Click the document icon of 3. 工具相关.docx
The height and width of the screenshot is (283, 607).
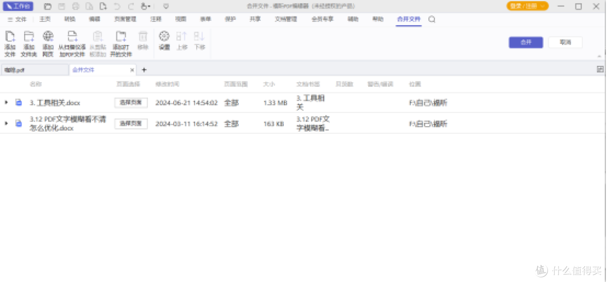click(19, 102)
